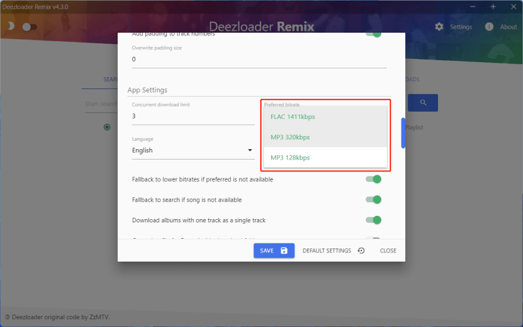
Task: Pick MP3 128kbps preferred bitrate
Action: click(290, 158)
